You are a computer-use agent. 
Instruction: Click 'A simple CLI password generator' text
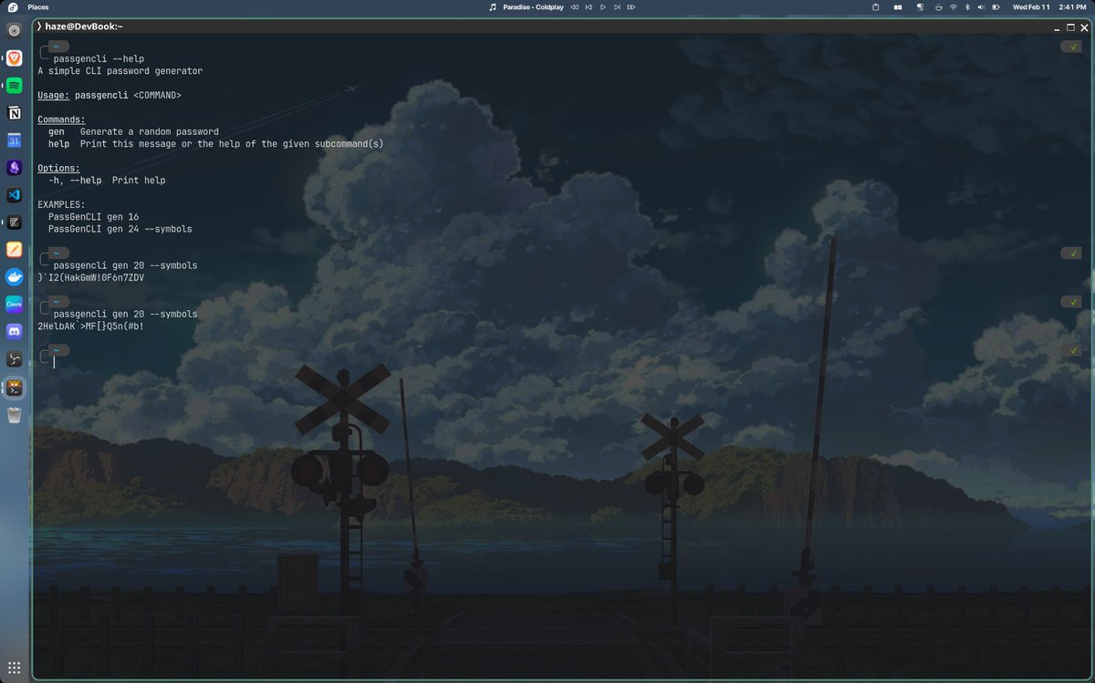120,71
